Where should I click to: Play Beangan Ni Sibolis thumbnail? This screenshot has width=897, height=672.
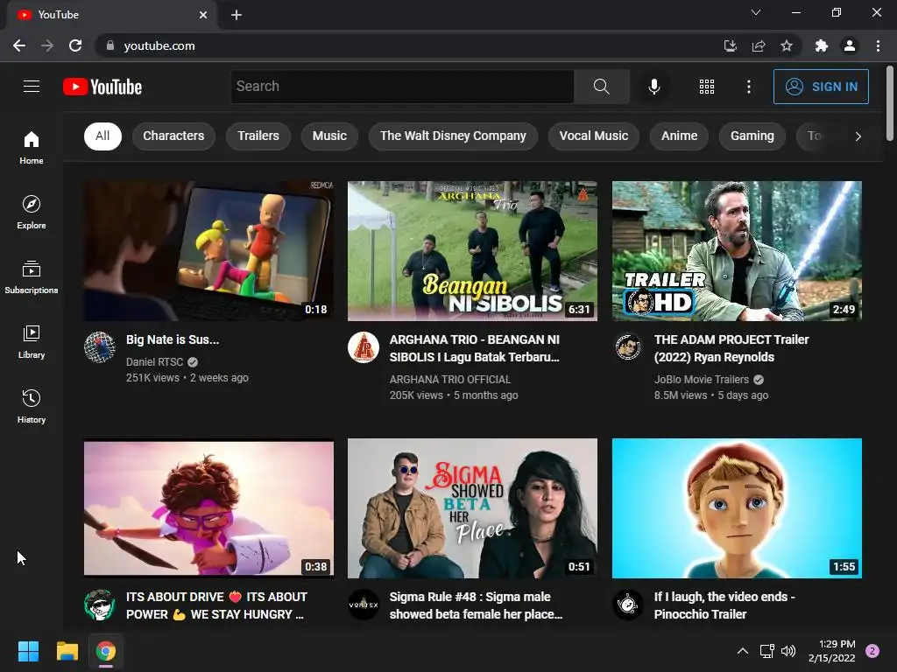472,251
